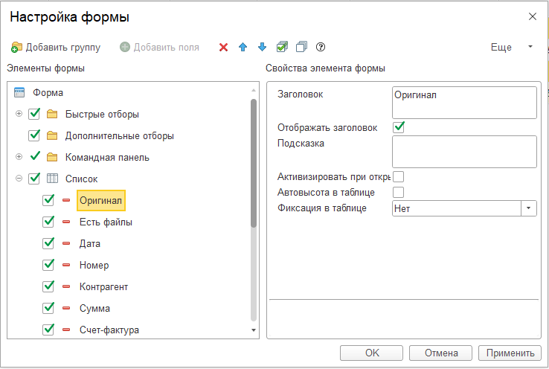Uncheck the Сумма column checkbox
This screenshot has width=549, height=369.
[x=48, y=308]
